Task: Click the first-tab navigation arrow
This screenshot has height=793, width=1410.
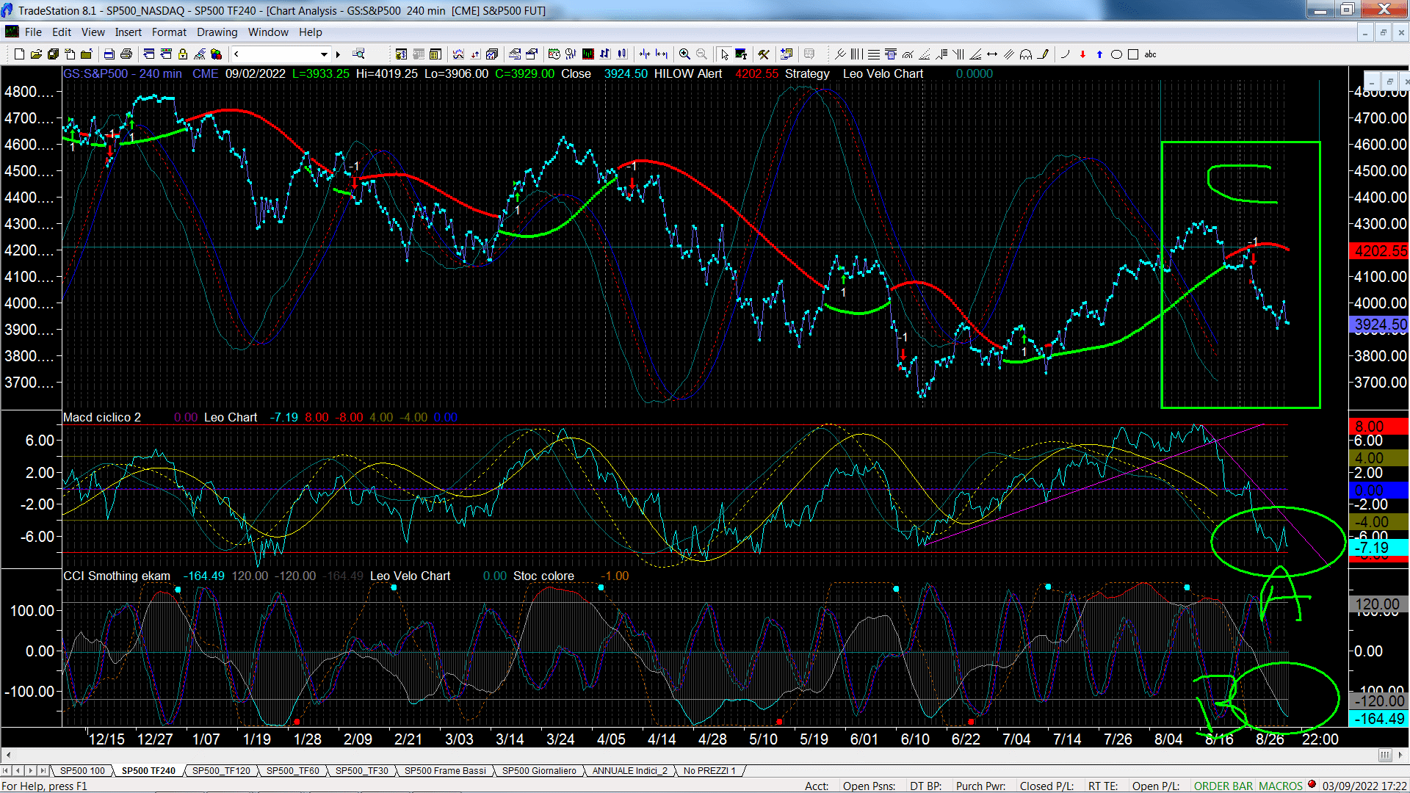Action: click(x=6, y=770)
